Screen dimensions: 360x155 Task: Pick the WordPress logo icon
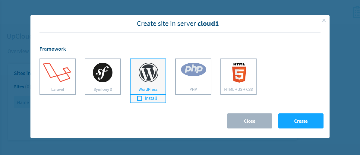coord(148,73)
